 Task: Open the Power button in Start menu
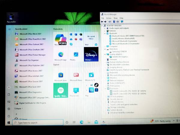pos(9,116)
